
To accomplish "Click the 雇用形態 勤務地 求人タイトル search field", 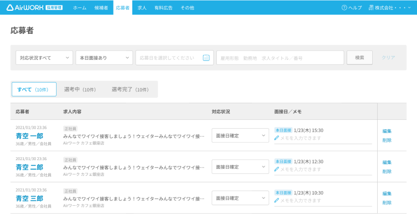I will point(280,57).
